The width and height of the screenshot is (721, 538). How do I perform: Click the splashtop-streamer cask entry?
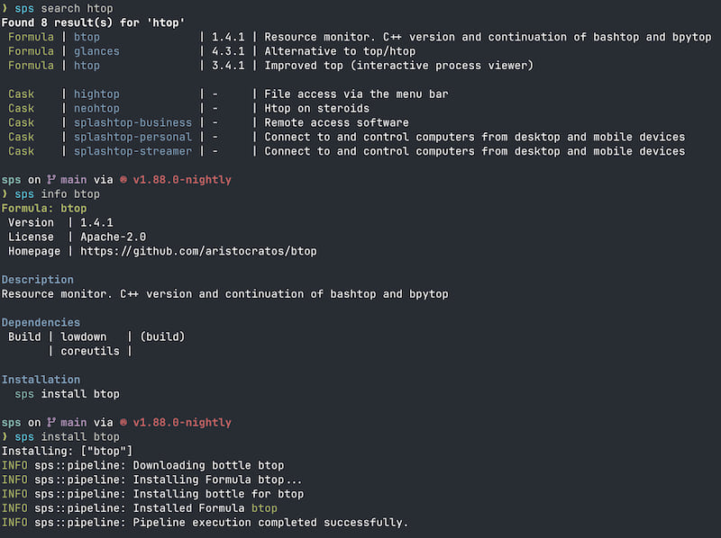pyautogui.click(x=132, y=151)
